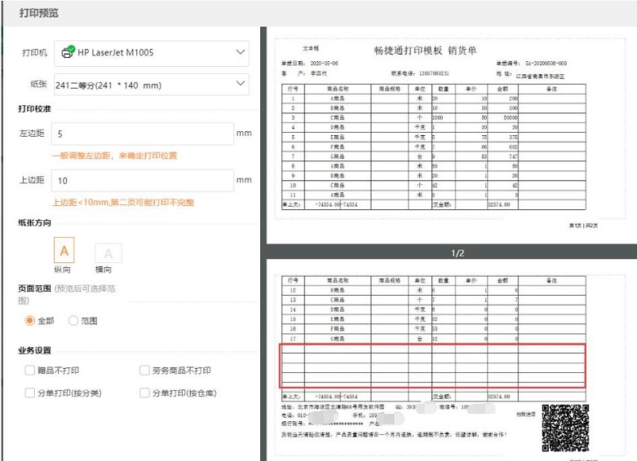Click the orange warning 上边距<10mm
The image size is (637, 461).
(123, 203)
